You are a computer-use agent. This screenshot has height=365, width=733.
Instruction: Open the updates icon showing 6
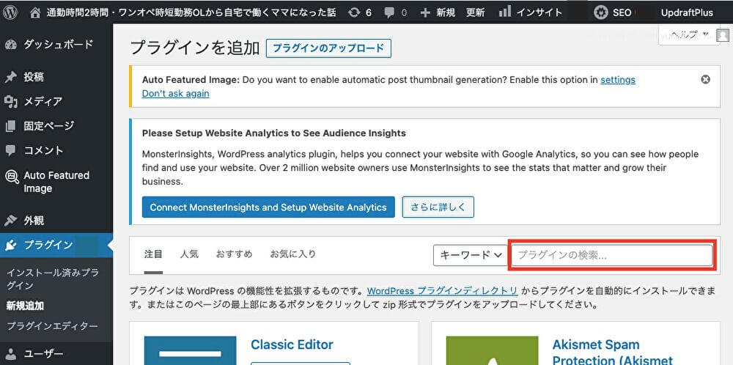tap(355, 12)
